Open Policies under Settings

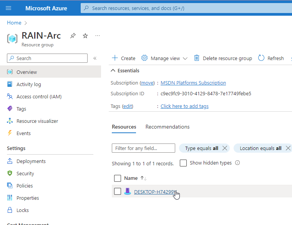tap(25, 186)
